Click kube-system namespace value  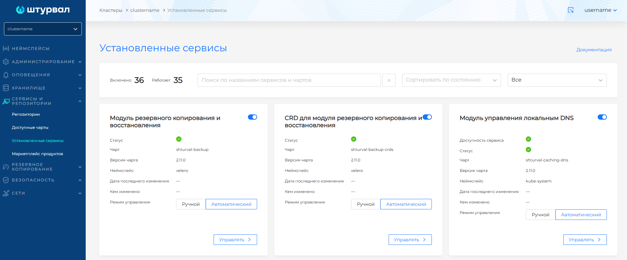click(538, 181)
